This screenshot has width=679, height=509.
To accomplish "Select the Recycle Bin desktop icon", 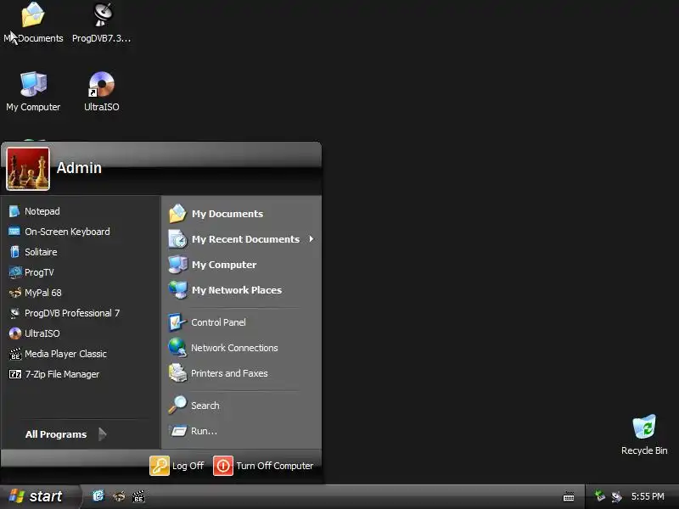I will 644,435.
